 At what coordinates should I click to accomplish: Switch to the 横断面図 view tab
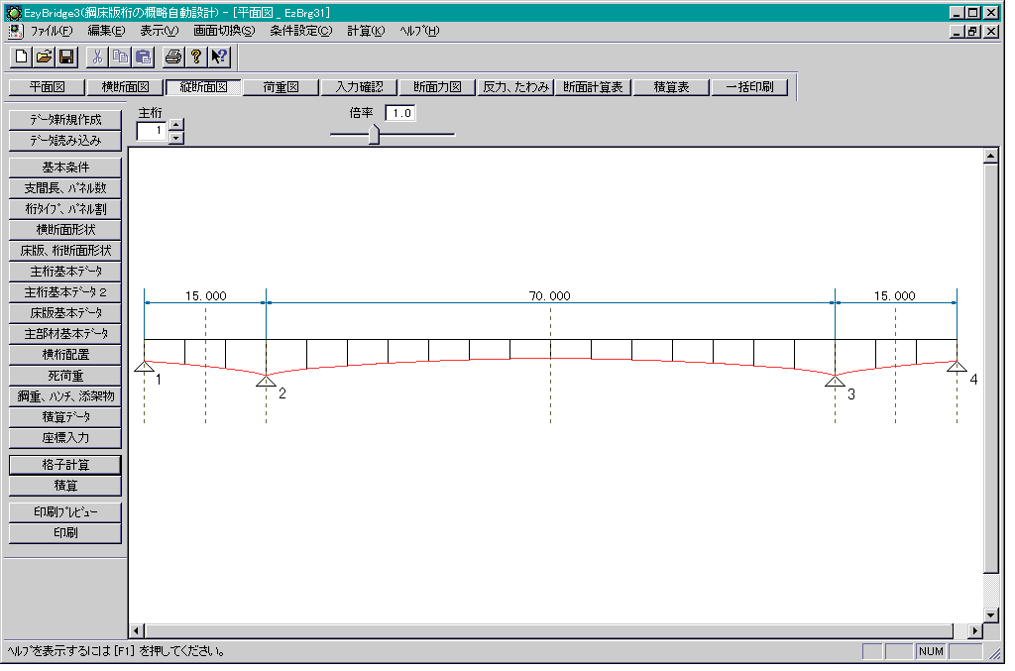(x=126, y=87)
